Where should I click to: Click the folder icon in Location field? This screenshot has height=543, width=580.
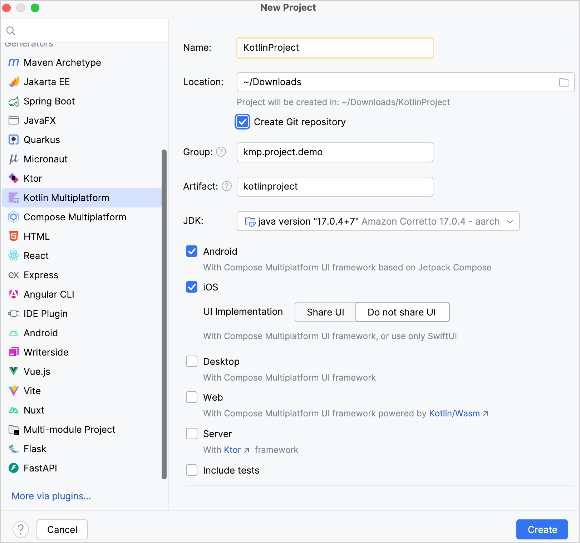pyautogui.click(x=564, y=82)
